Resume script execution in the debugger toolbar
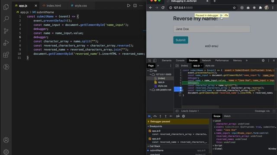The width and height of the screenshot is (277, 155). (149, 116)
